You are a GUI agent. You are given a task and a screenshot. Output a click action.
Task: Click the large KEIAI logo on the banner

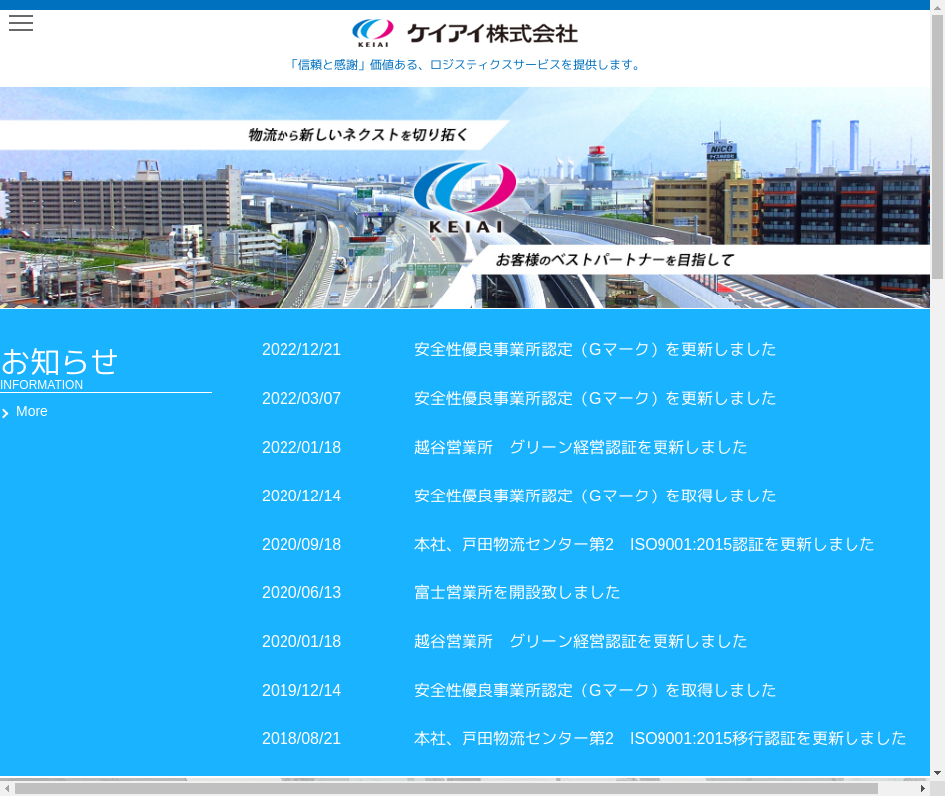465,198
